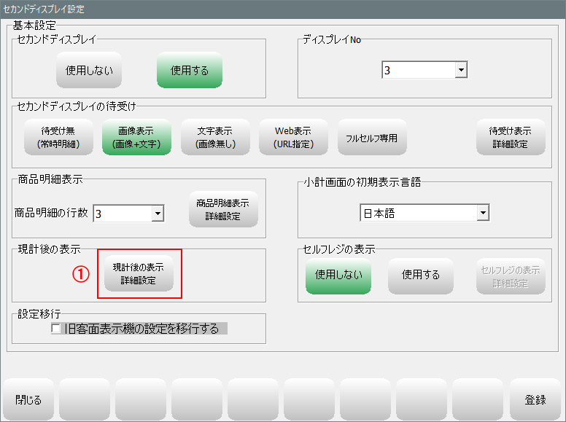Select 使用しない for セカンドディスプレイ

[x=89, y=71]
